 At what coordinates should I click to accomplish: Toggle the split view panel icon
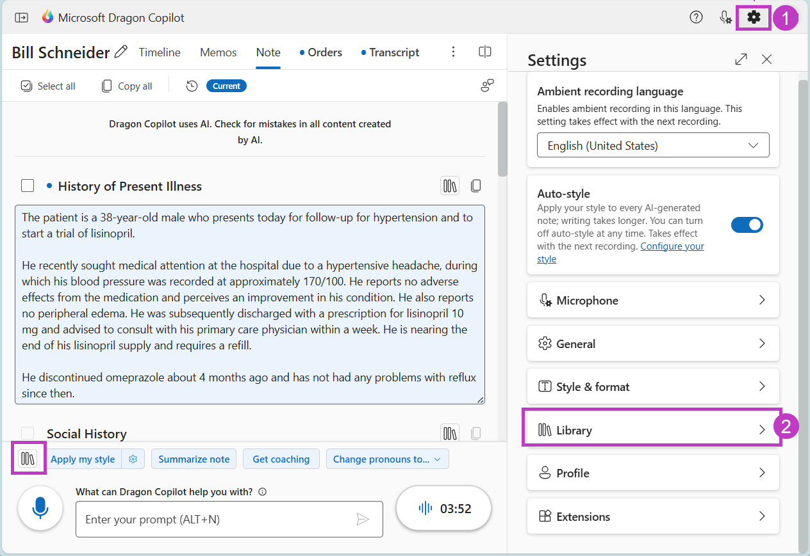coord(485,52)
